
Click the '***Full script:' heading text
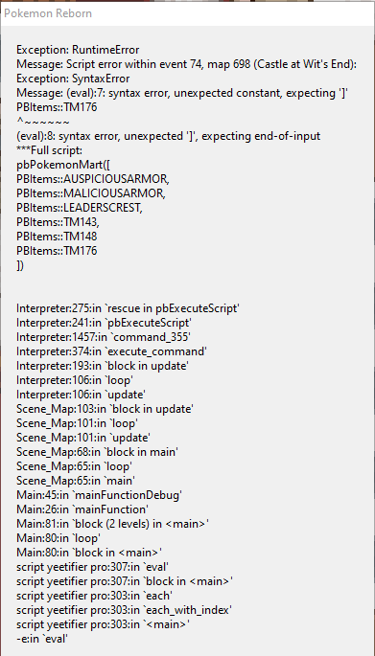(50, 150)
